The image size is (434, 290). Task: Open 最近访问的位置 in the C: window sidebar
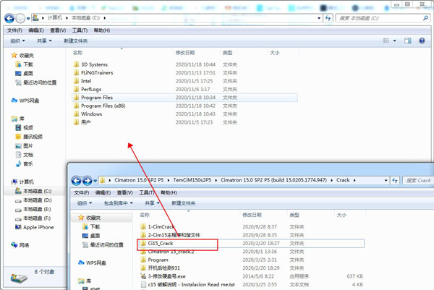tap(35, 82)
